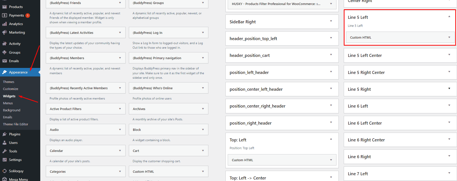Expand the SideBar Right widget area
This screenshot has width=457, height=181.
coord(331,21)
